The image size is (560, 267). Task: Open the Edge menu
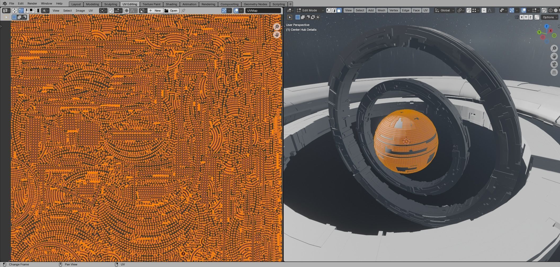[406, 10]
